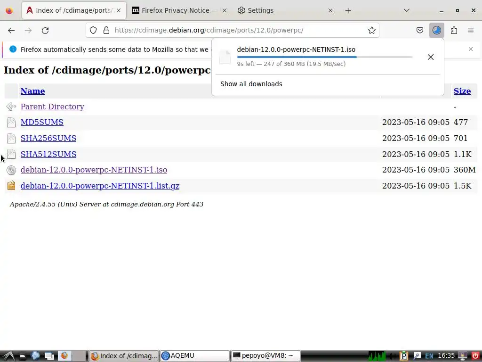The image size is (482, 362).
Task: Click the Parent Directory back-arrow icon
Action: [x=11, y=107]
